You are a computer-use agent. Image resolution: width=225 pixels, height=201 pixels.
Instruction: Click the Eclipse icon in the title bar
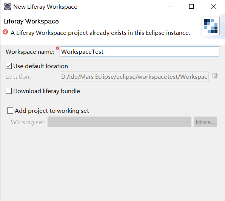click(8, 6)
